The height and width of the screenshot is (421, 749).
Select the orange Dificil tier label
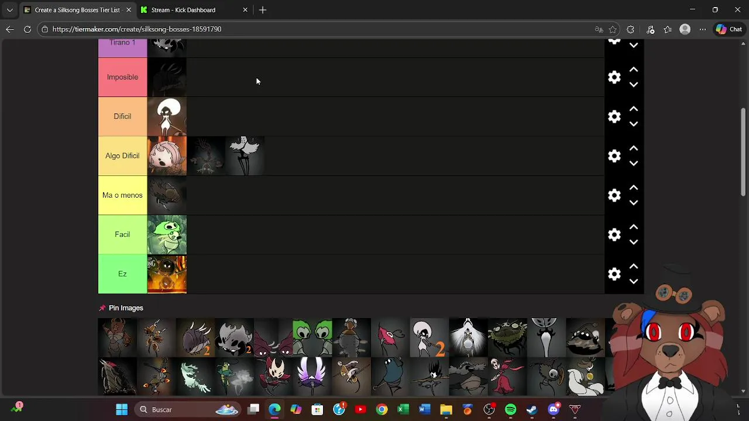tap(122, 116)
